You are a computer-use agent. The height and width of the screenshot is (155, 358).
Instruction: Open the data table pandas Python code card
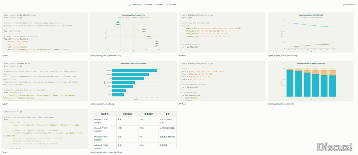click(x=45, y=129)
